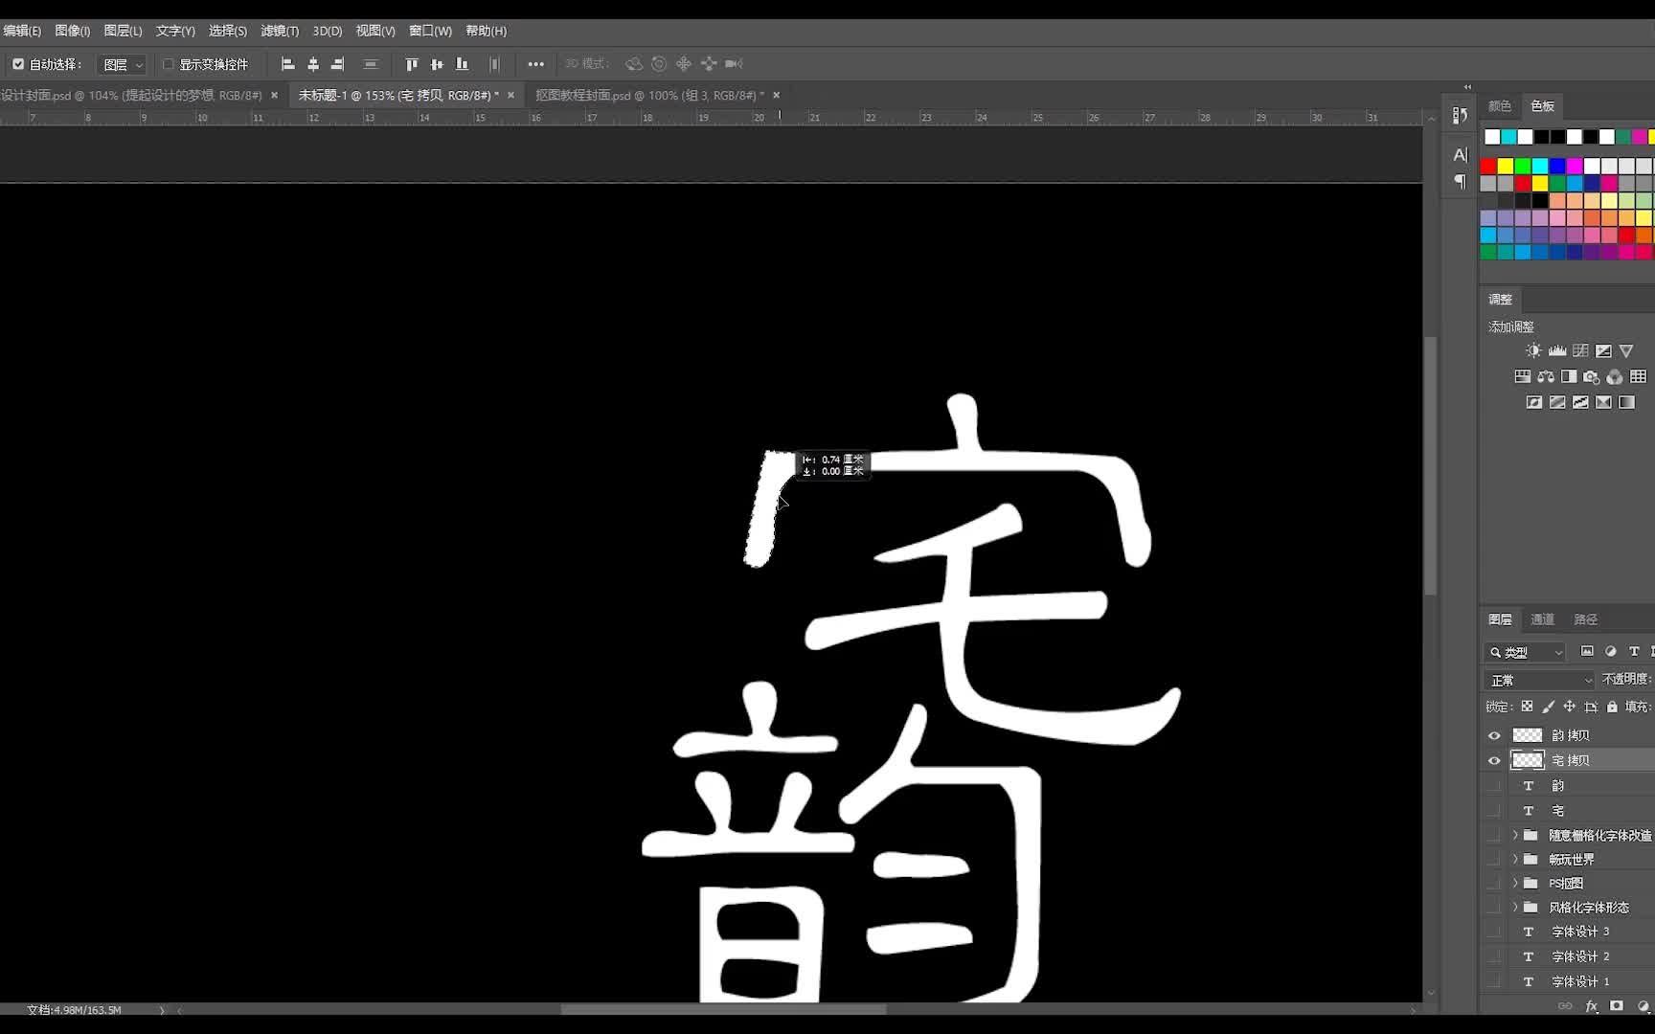Filter layers by pixel type

(1587, 651)
